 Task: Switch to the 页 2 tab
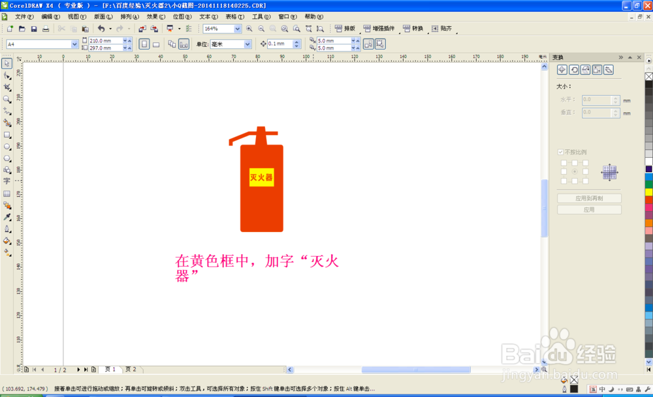pyautogui.click(x=132, y=369)
